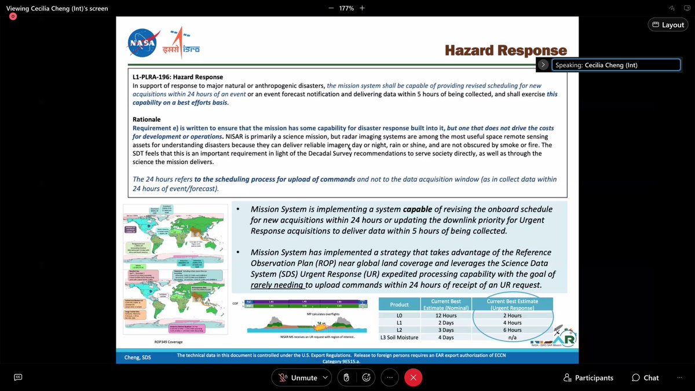Click the L1 product row label

point(399,322)
